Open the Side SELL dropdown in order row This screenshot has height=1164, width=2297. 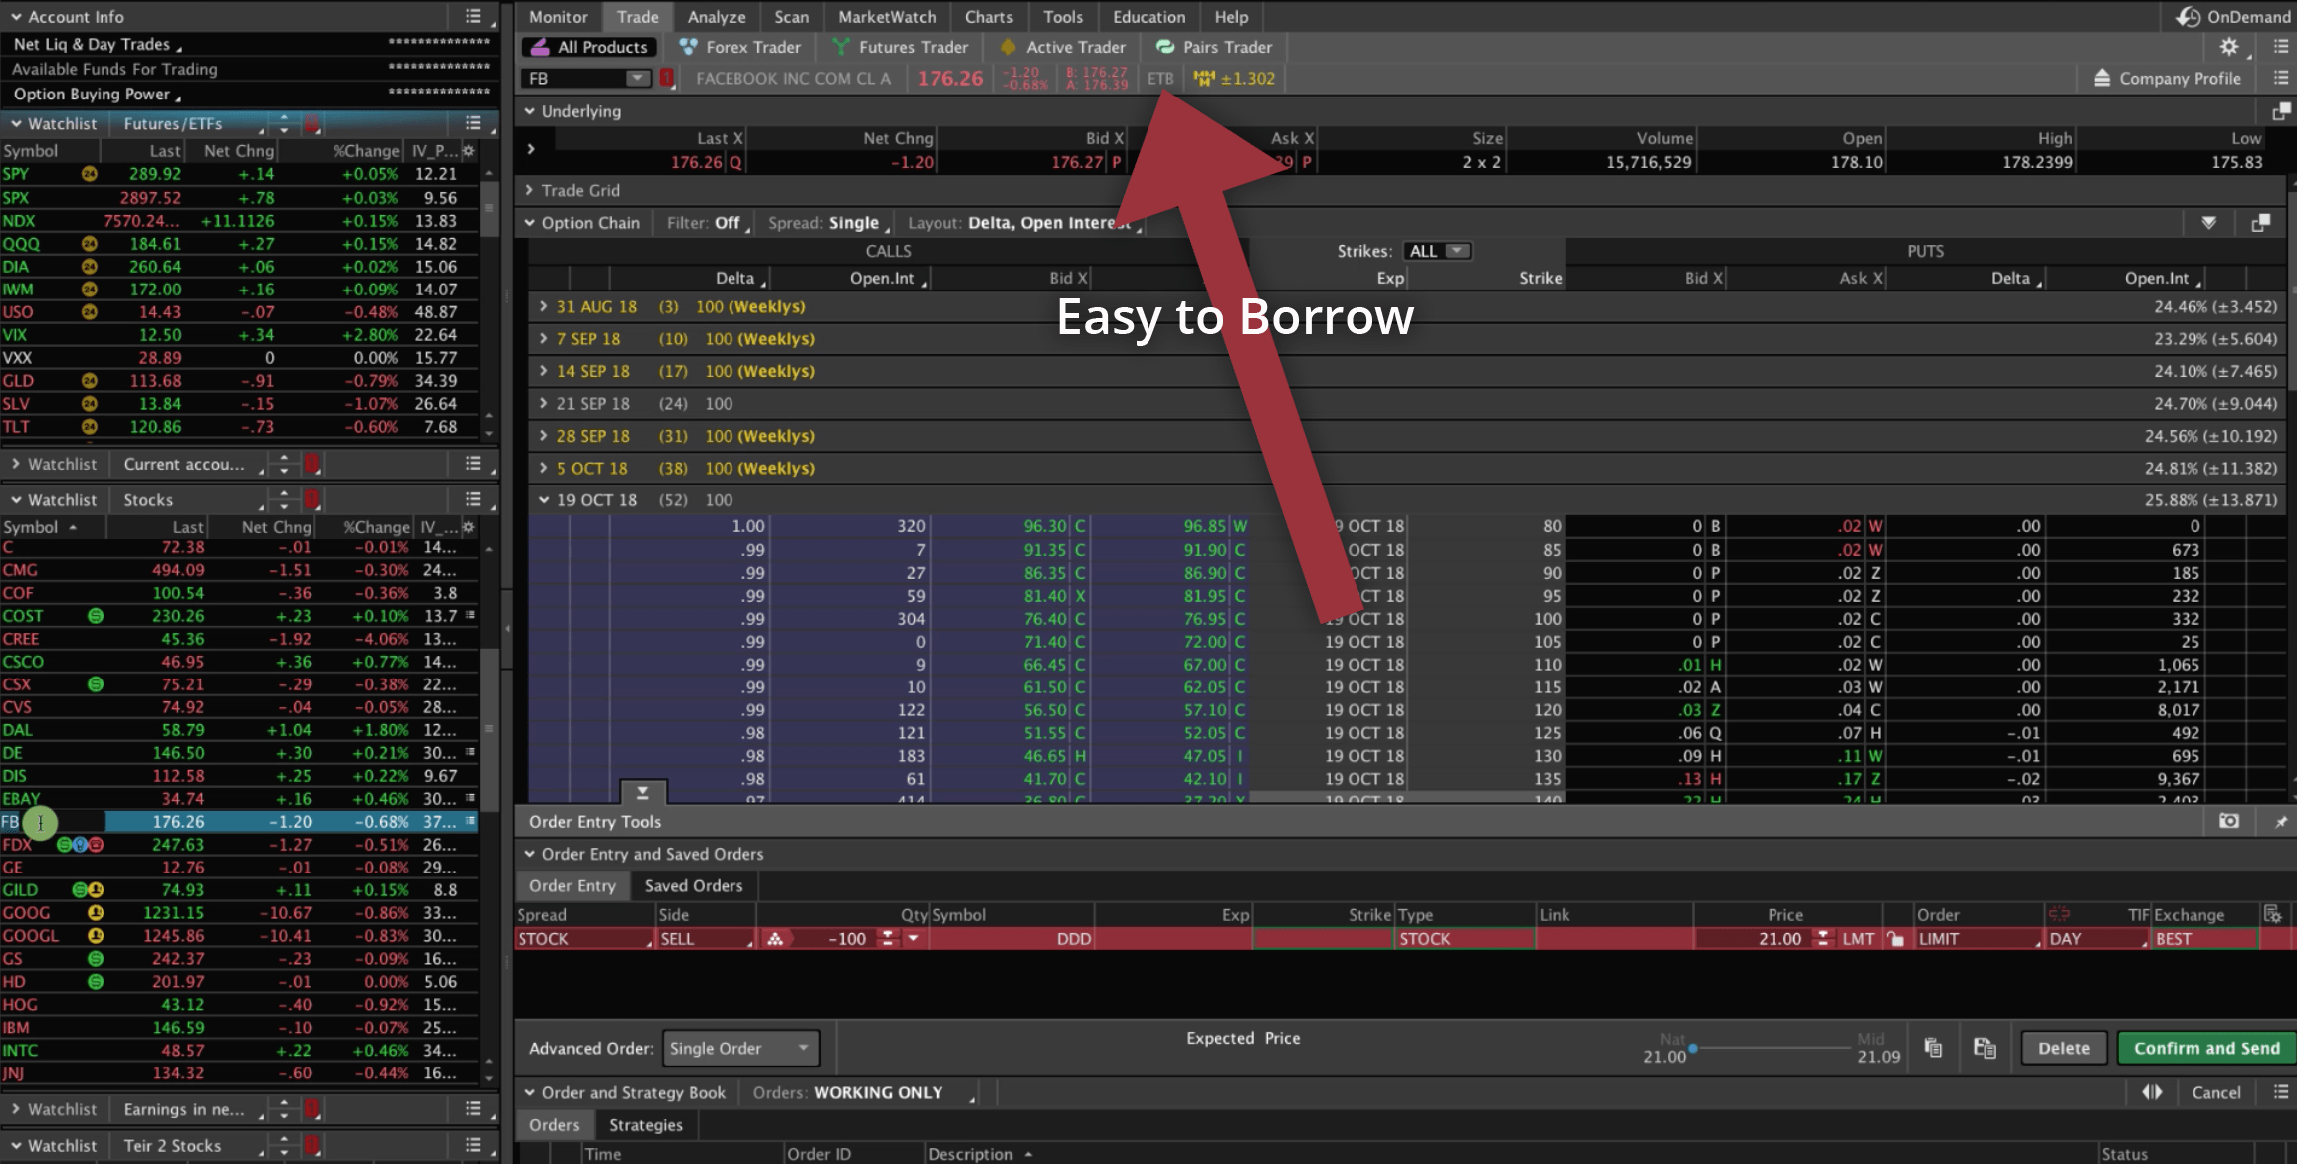[705, 939]
